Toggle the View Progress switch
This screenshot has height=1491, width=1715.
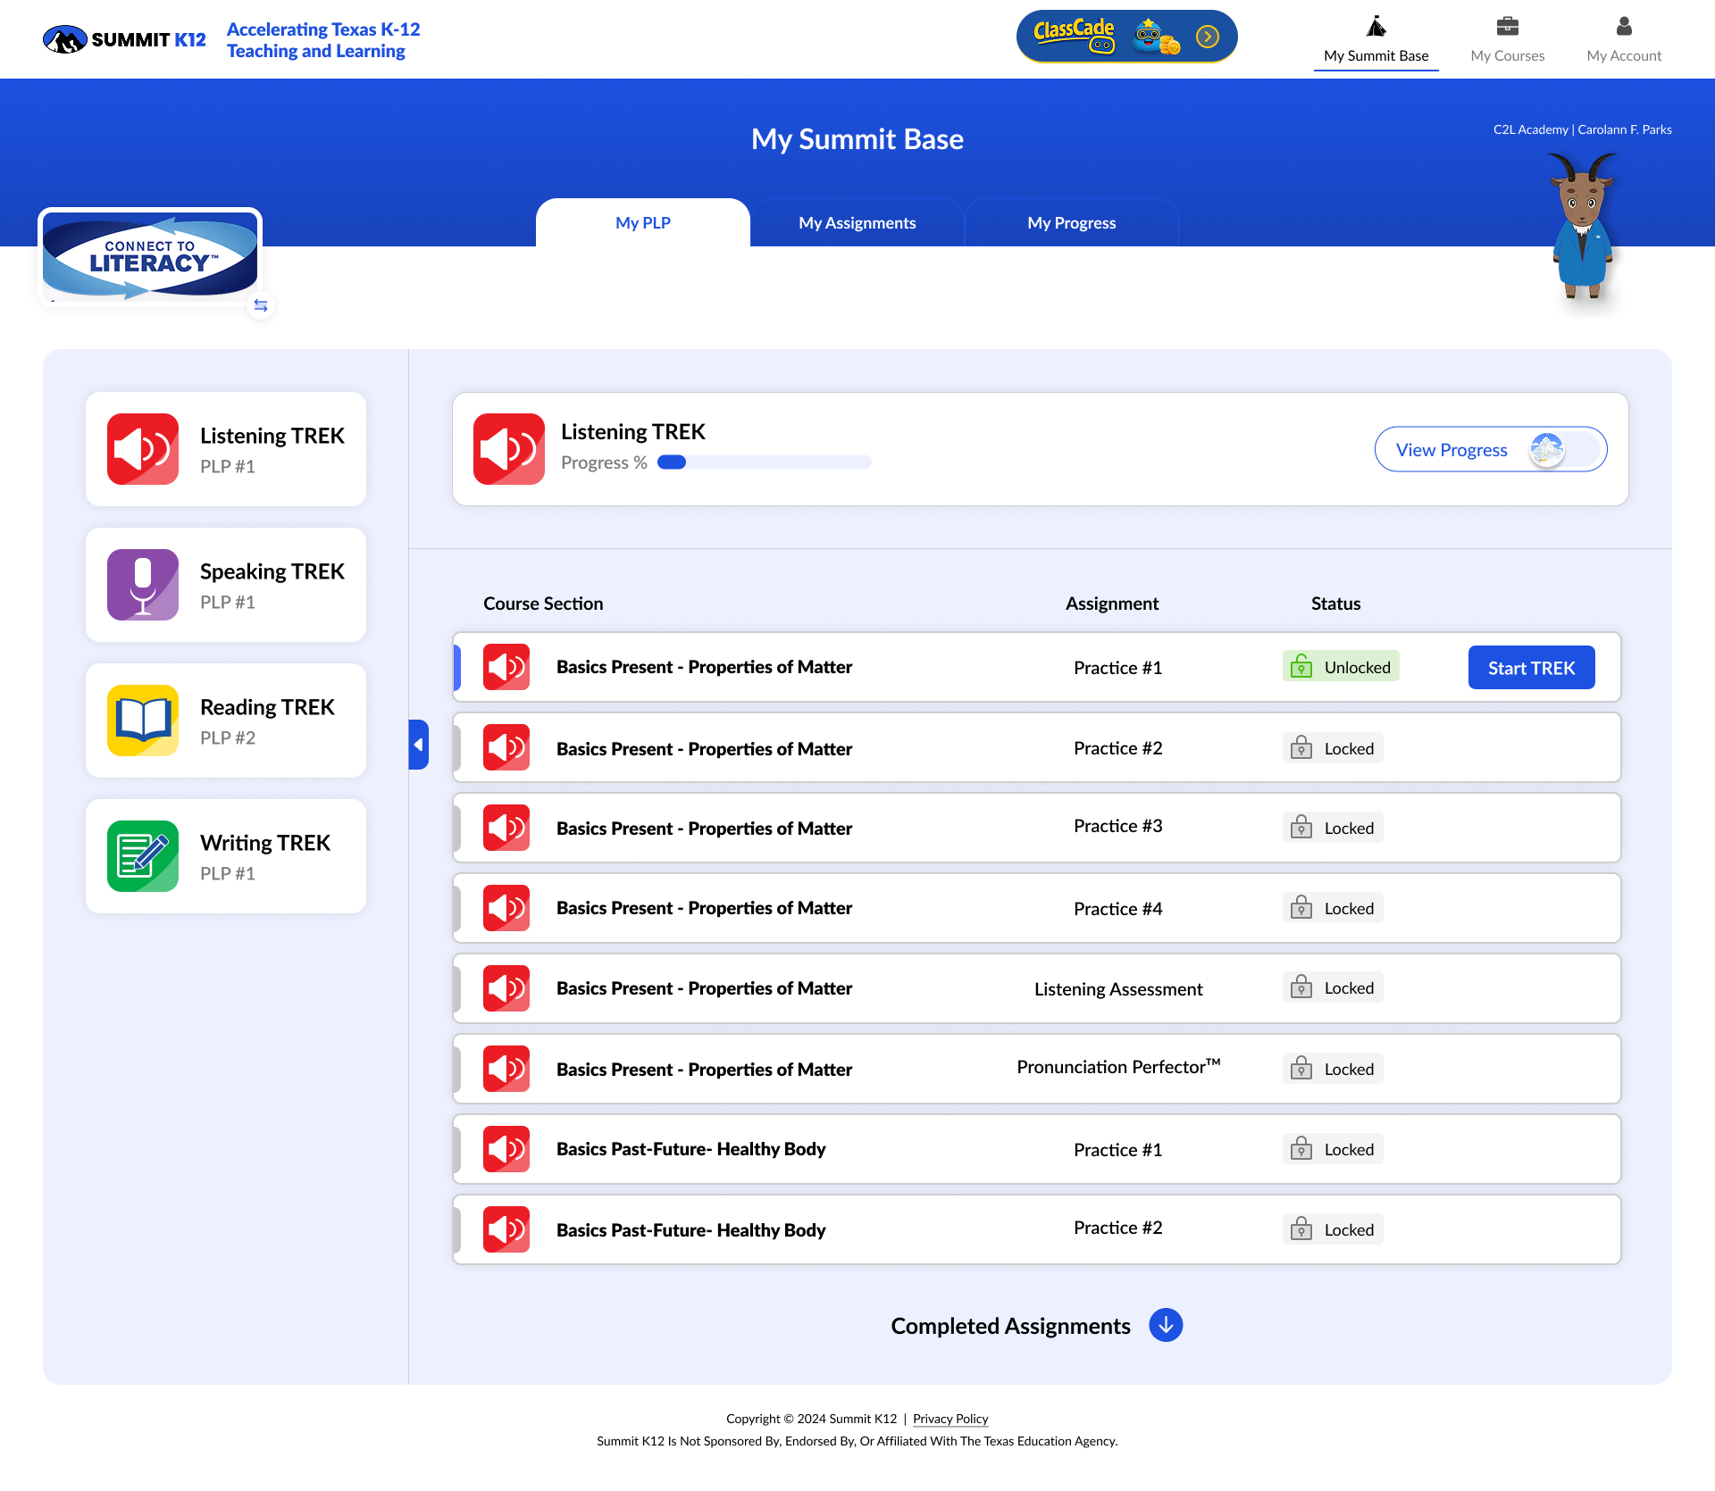1568,449
